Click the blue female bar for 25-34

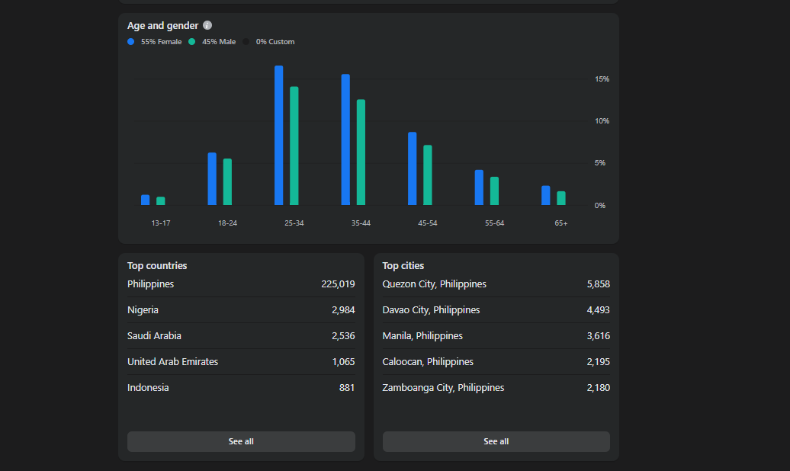click(x=278, y=136)
